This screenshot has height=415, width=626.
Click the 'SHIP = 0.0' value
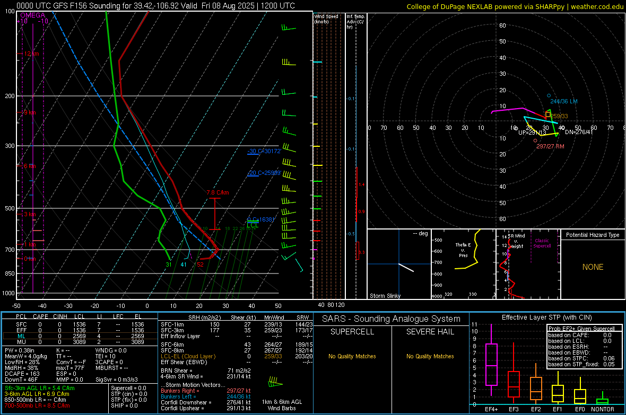[x=124, y=405]
